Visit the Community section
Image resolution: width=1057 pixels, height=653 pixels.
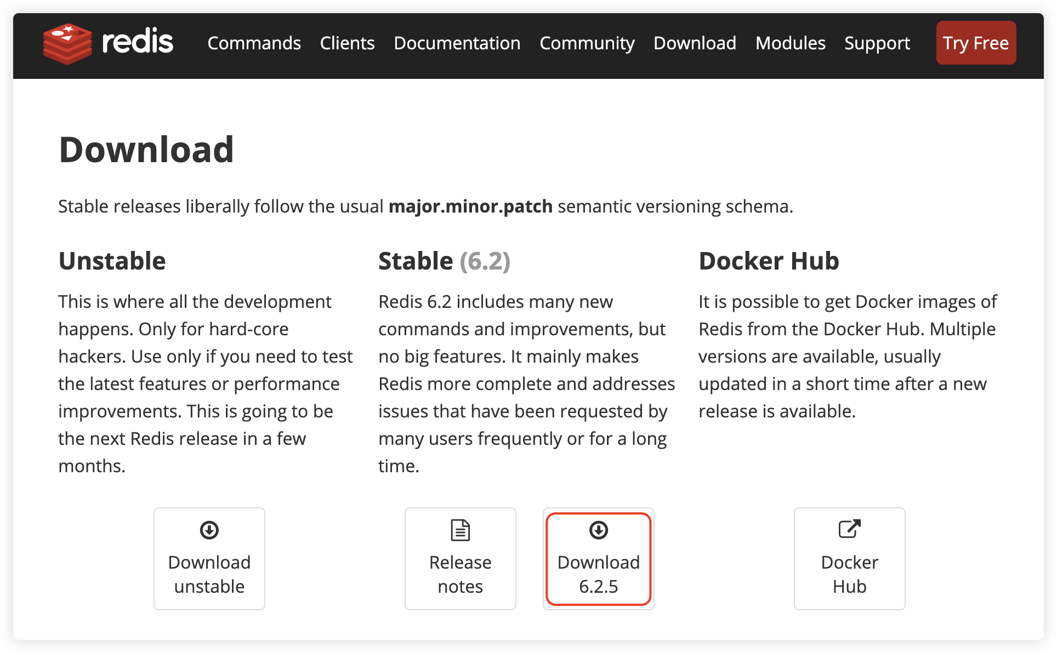587,43
